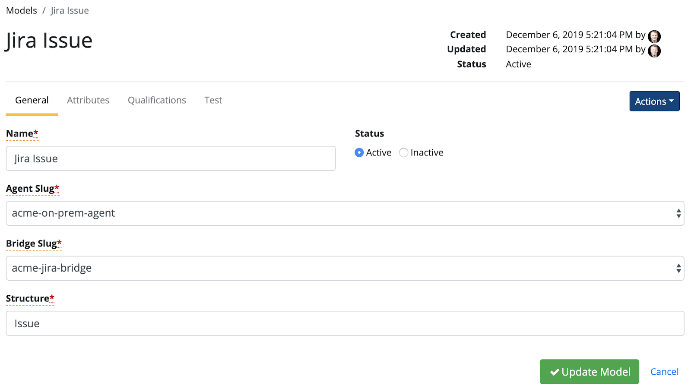
Task: Switch to the General tab
Action: tap(32, 100)
